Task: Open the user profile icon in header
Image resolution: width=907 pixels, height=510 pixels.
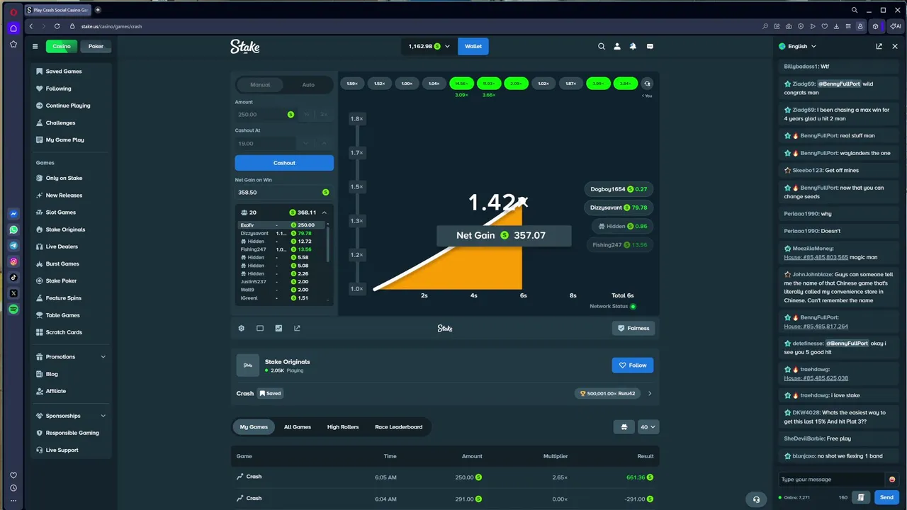Action: (617, 47)
